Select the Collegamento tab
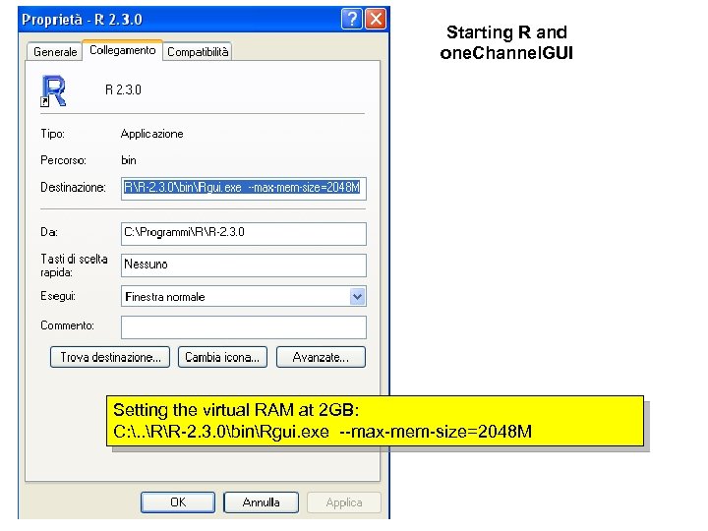Viewport: 708px width, 531px height. pyautogui.click(x=122, y=50)
